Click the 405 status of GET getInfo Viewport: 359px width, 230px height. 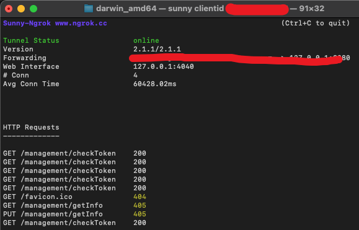tap(140, 206)
